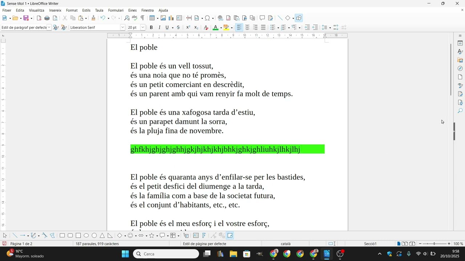Insert a text box

pyautogui.click(x=179, y=18)
